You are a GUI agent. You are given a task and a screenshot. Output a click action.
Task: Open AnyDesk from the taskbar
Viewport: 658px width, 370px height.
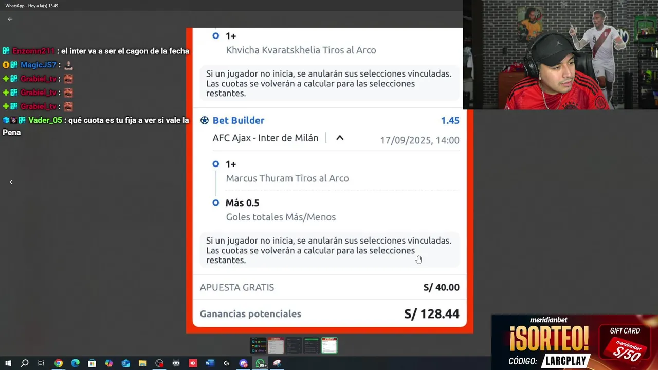193,363
